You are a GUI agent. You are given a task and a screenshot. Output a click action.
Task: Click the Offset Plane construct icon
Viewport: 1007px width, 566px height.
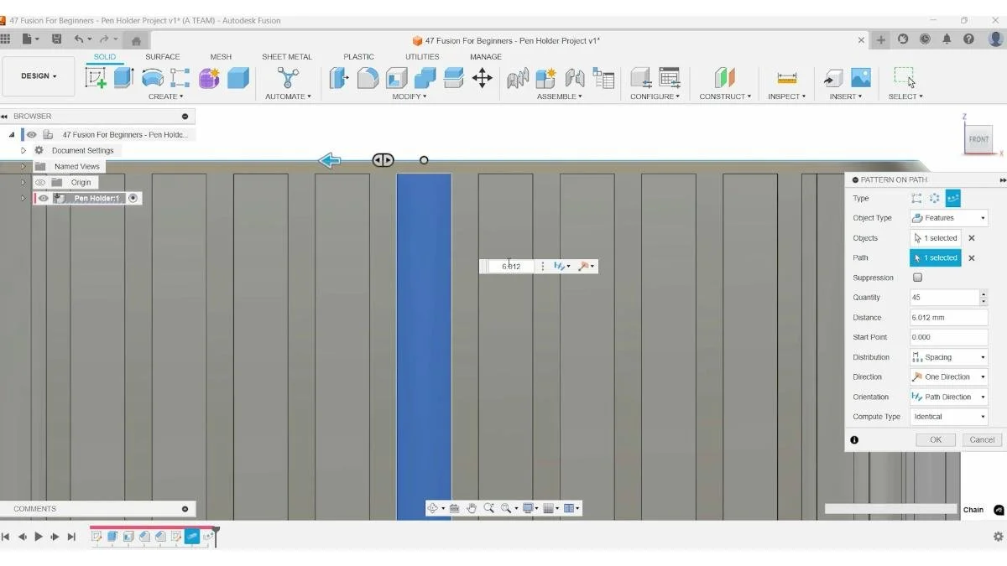pyautogui.click(x=724, y=78)
